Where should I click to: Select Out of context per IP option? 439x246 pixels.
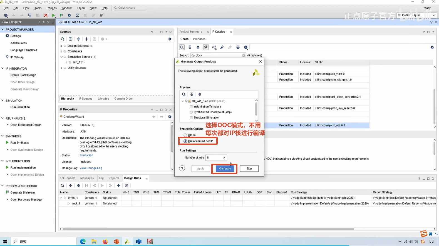point(185,141)
